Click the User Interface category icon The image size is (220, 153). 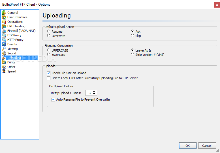(x=4, y=17)
